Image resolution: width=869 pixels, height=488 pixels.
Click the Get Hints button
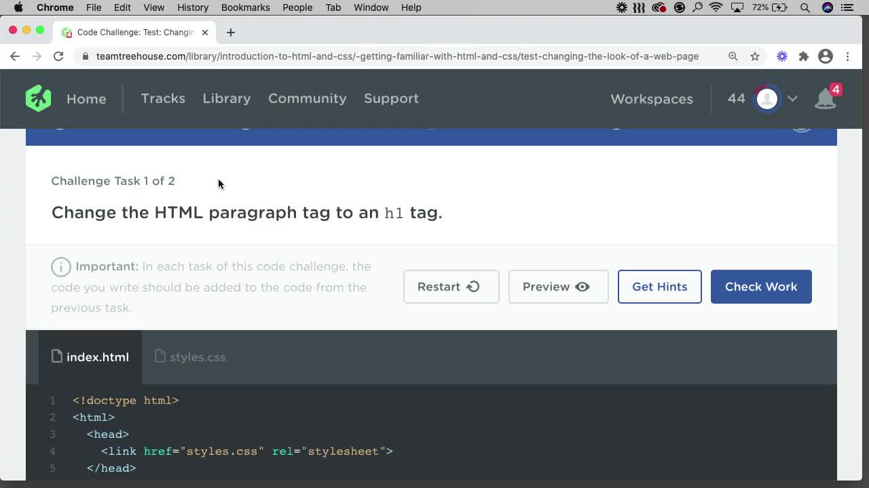[x=659, y=287]
